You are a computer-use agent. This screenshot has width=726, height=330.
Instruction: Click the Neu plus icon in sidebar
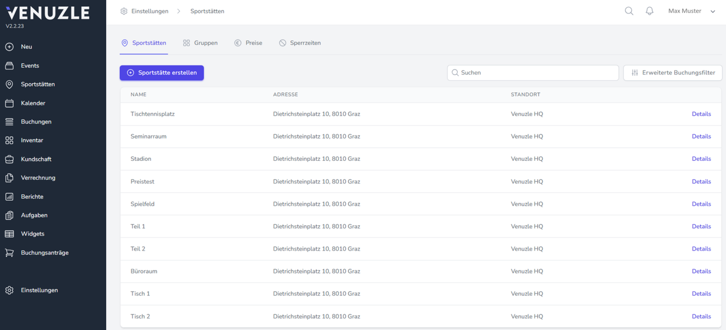point(9,47)
